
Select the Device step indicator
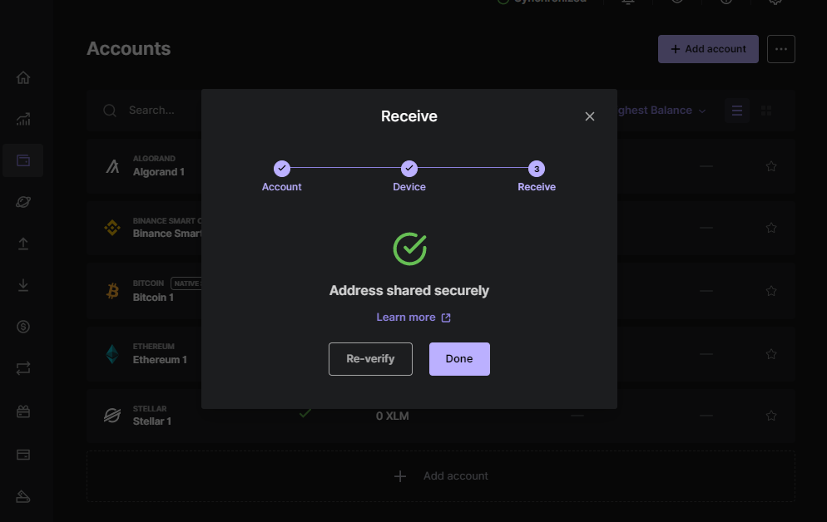(409, 169)
